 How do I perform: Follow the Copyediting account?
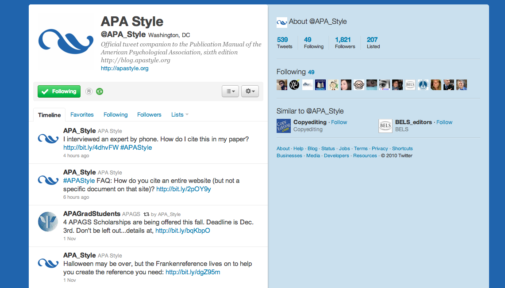pos(339,122)
